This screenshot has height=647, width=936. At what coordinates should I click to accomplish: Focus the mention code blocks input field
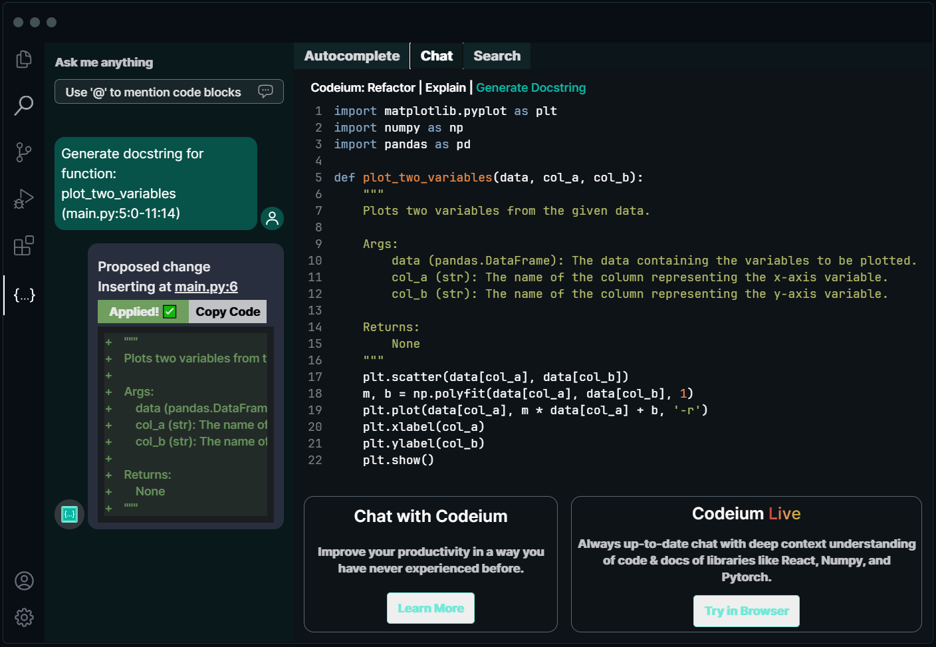pyautogui.click(x=169, y=92)
